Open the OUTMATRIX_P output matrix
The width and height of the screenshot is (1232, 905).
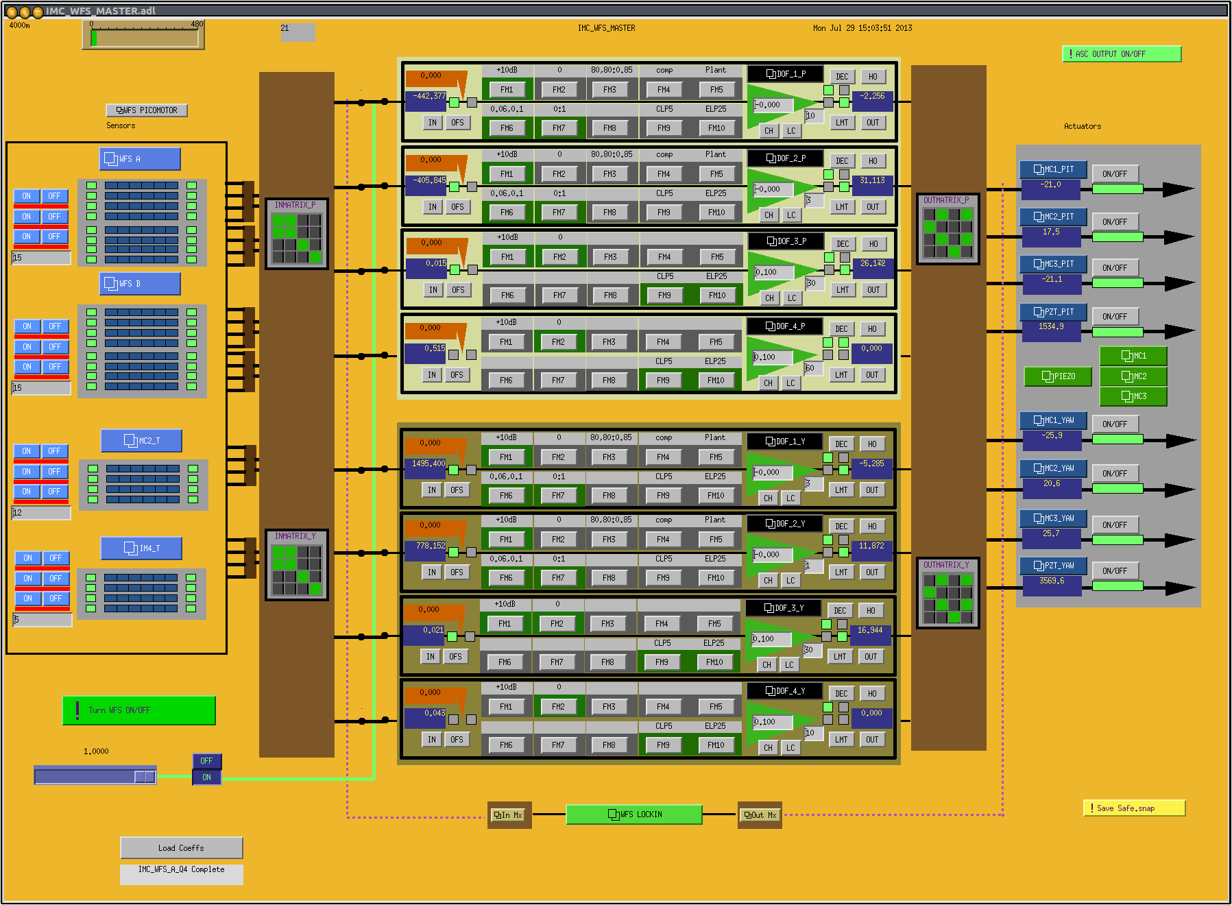coord(947,229)
